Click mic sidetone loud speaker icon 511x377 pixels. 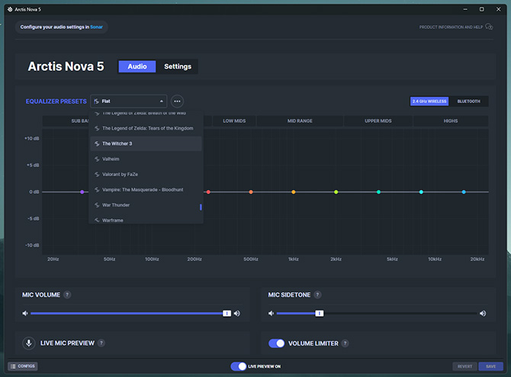click(x=483, y=314)
